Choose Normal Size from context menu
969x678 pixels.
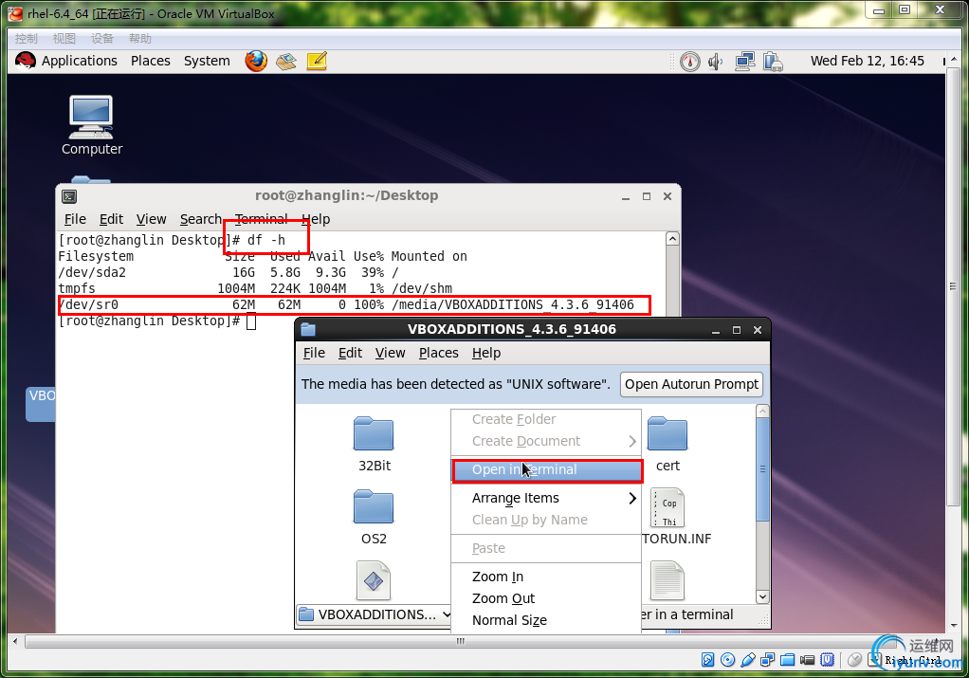(547, 620)
